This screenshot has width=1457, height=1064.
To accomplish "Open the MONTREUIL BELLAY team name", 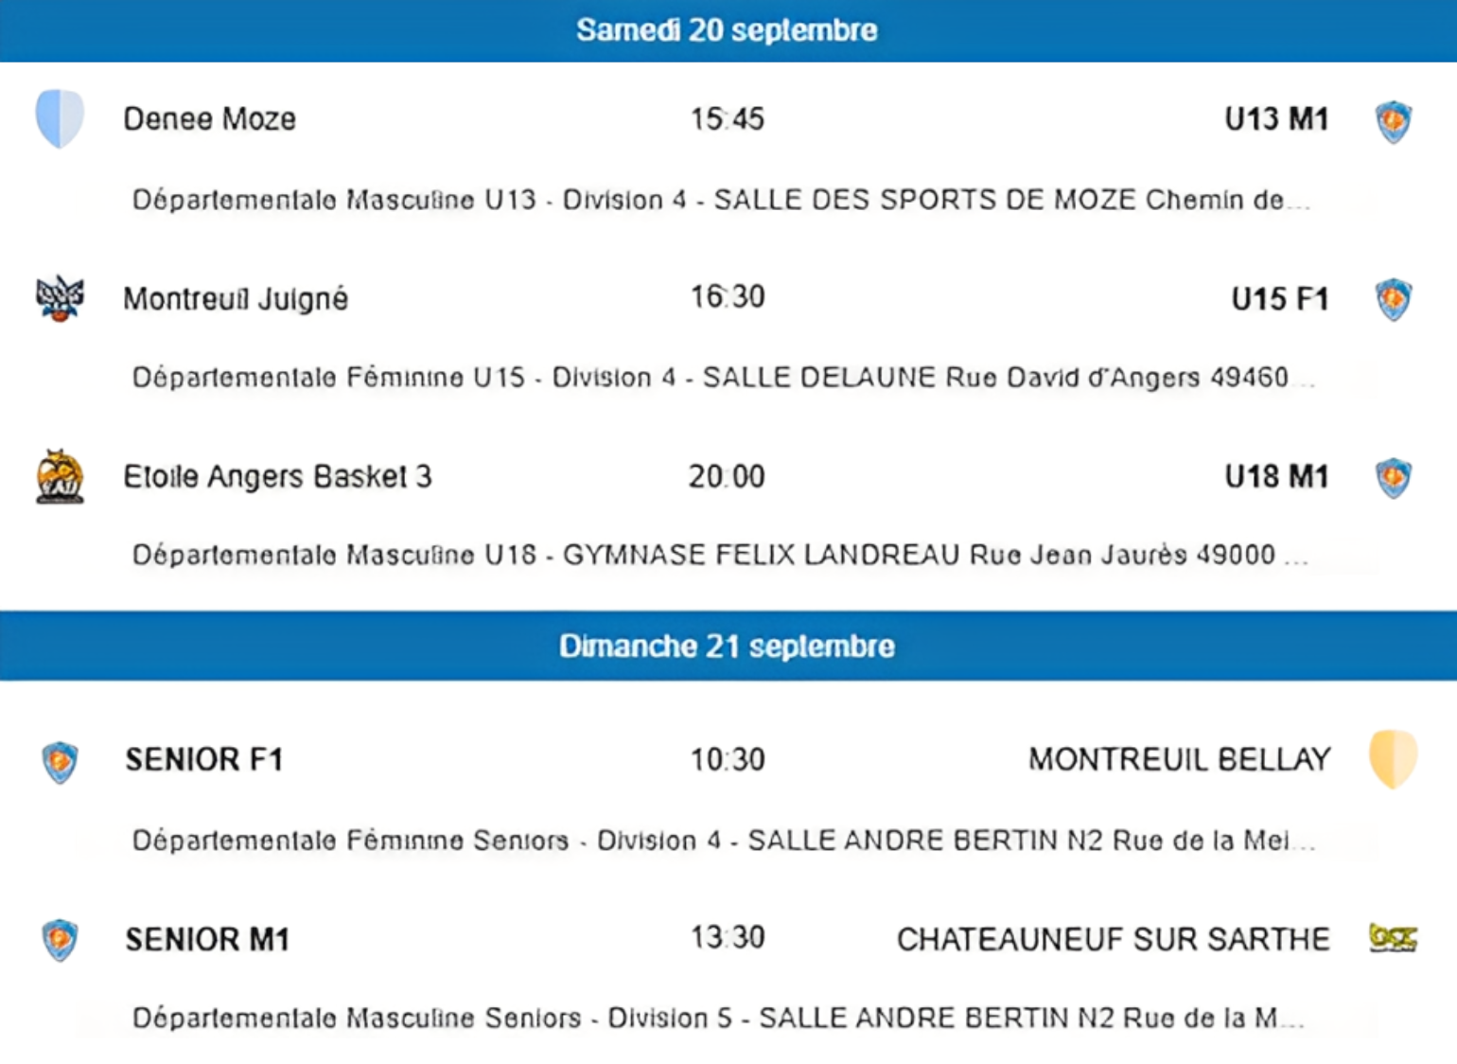I will tap(1179, 759).
